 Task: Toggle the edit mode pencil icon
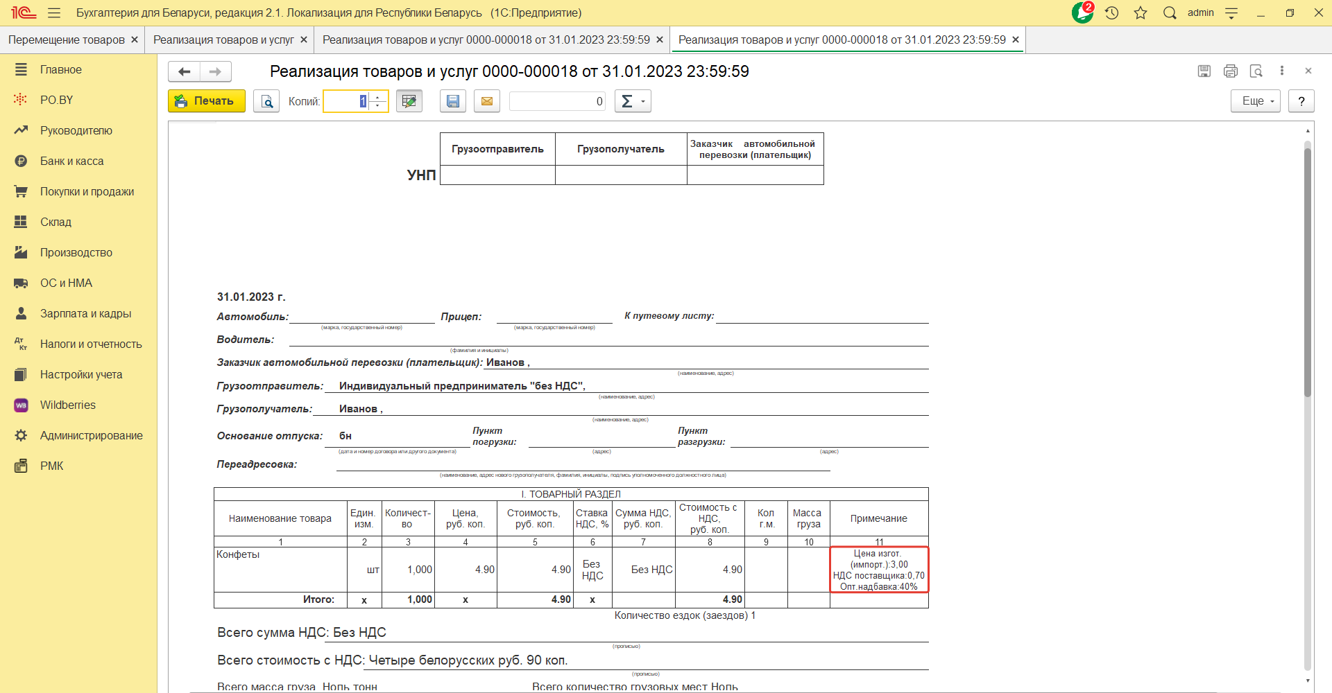tap(409, 101)
